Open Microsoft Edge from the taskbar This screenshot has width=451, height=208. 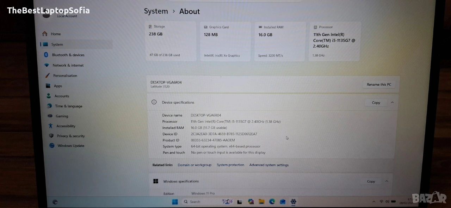pyautogui.click(x=272, y=202)
